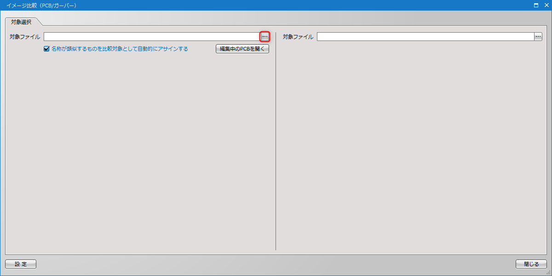Open the right 対象ファイル browse button

[538, 37]
